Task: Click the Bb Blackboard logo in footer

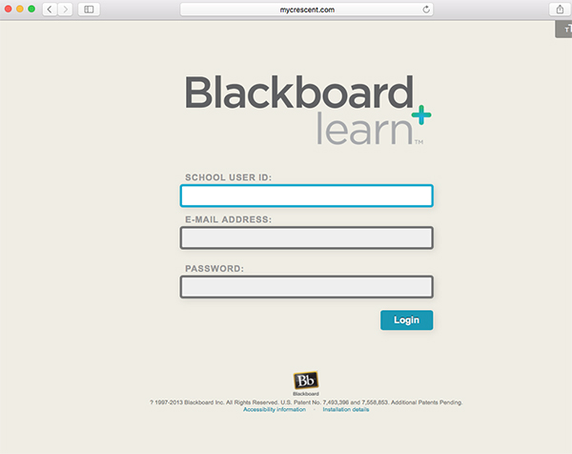Action: tap(306, 383)
